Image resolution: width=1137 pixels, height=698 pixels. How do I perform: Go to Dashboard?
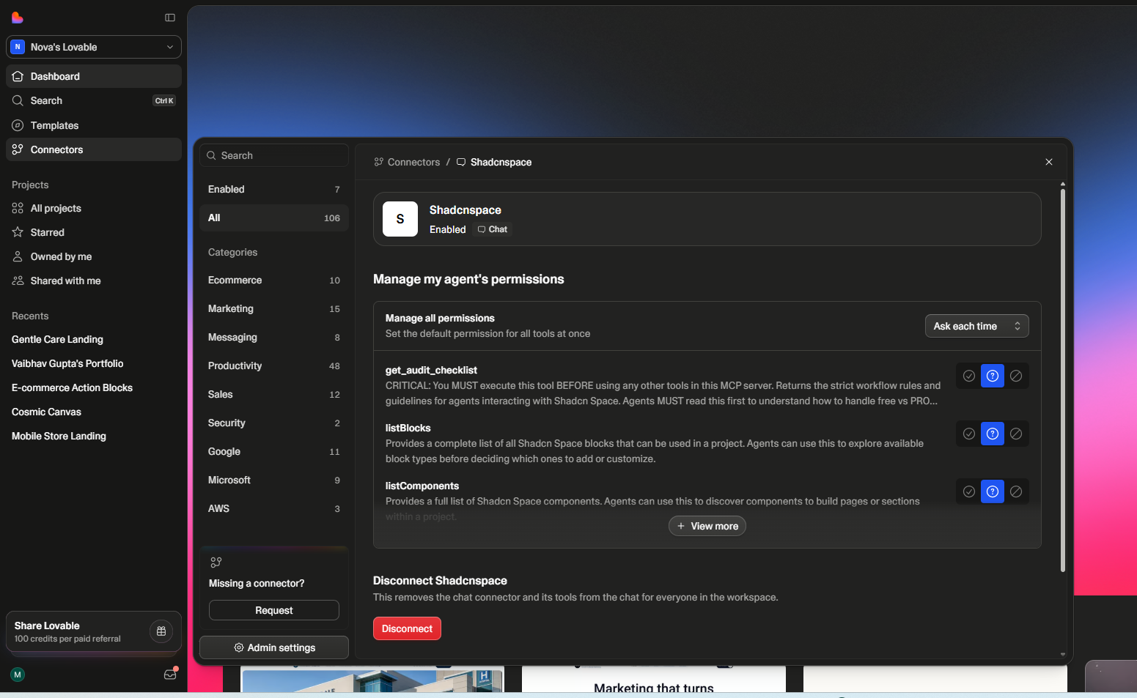(94, 76)
